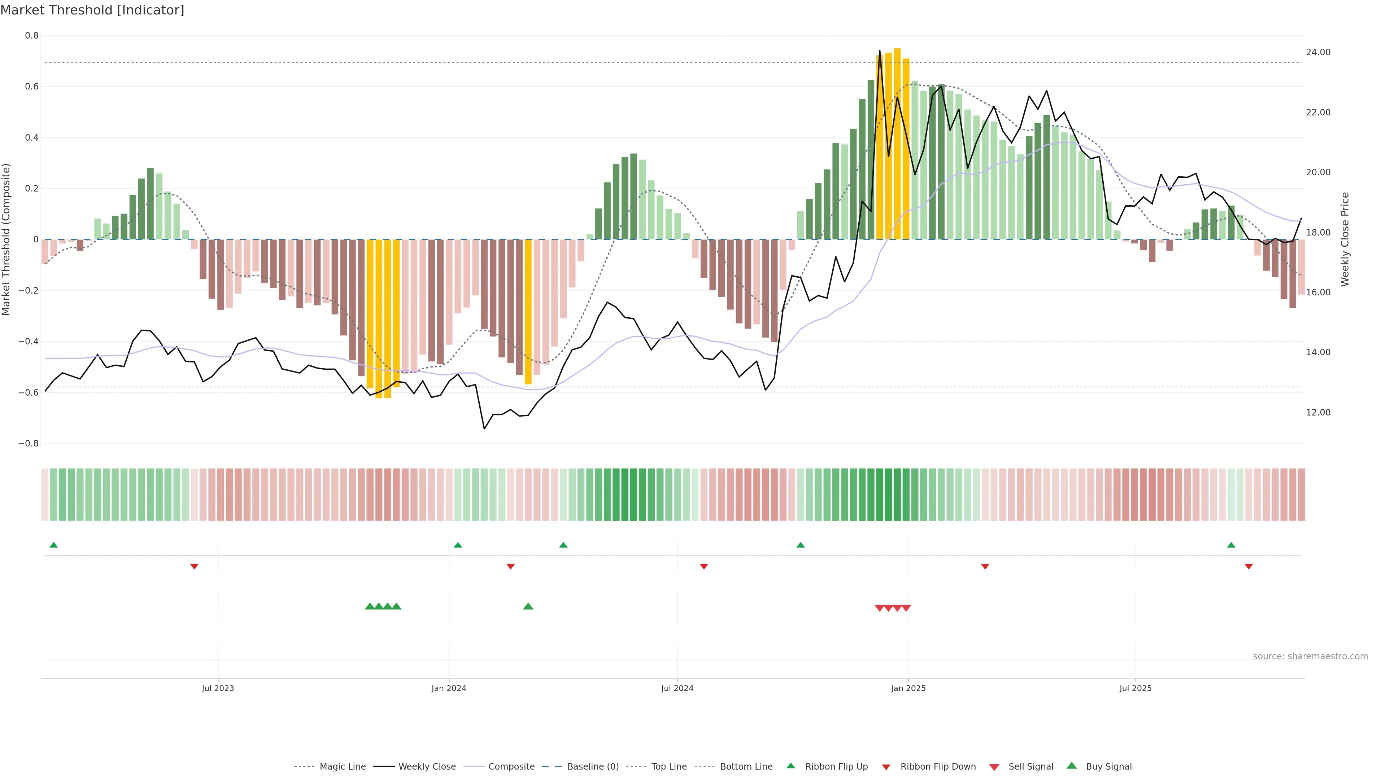Click the Market Threshold [Indicator] title
The height and width of the screenshot is (779, 1386).
pos(92,10)
